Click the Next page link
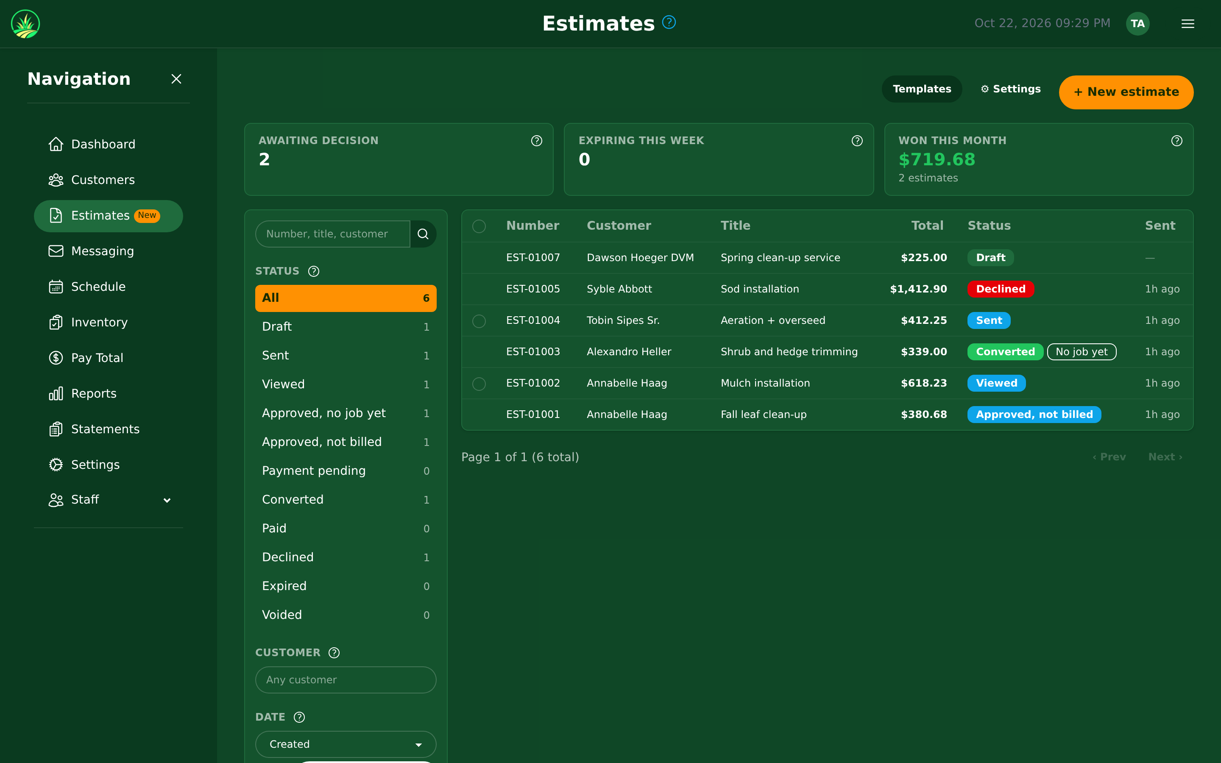This screenshot has height=763, width=1221. tap(1165, 457)
